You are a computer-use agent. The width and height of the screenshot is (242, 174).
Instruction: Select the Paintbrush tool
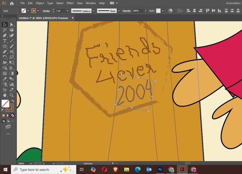[12, 46]
